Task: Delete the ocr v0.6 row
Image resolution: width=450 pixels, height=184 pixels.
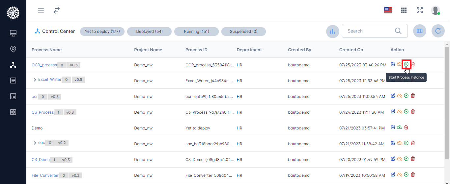Action: (x=413, y=96)
